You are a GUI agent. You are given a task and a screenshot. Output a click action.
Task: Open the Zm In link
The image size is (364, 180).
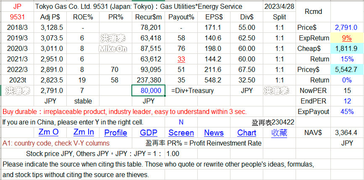[84, 132]
